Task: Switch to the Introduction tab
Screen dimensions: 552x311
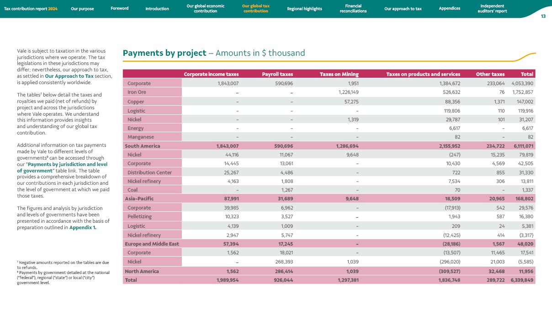Action: click(x=157, y=9)
